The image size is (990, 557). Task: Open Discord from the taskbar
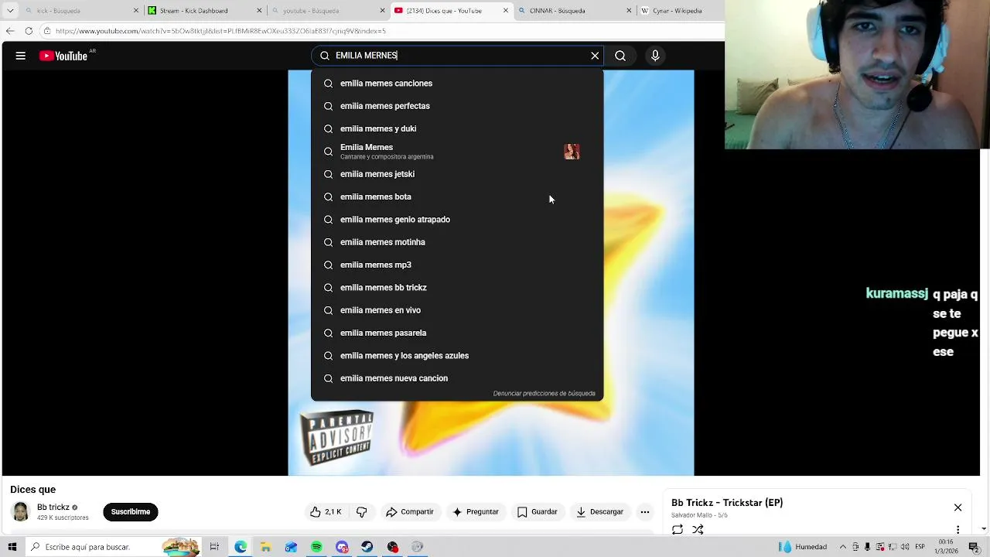tap(342, 547)
